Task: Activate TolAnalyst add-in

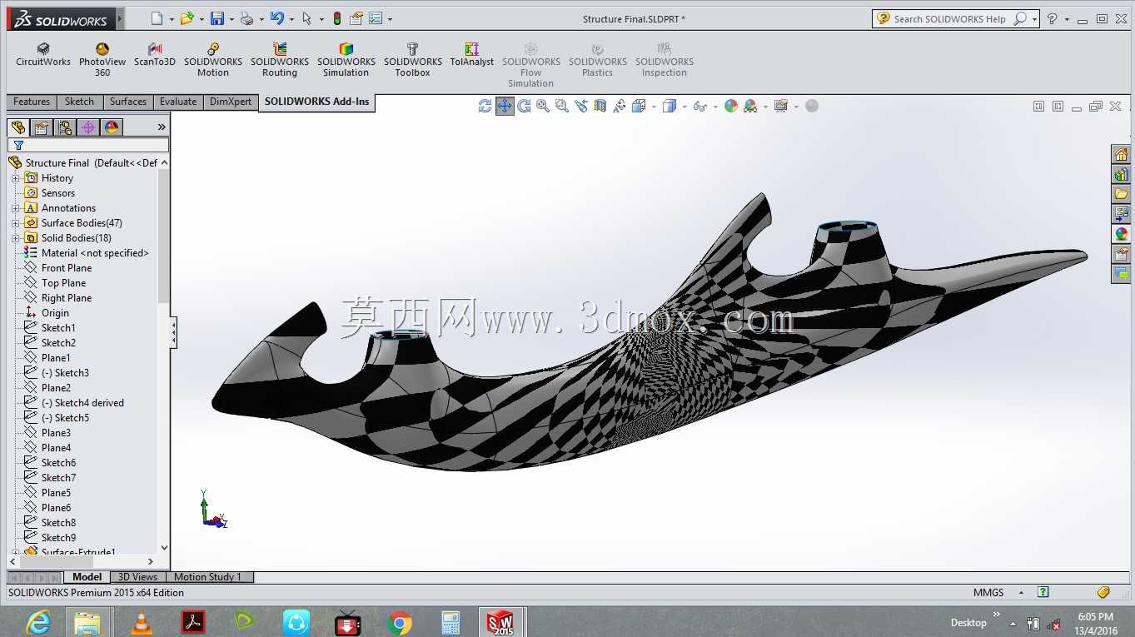Action: (472, 55)
